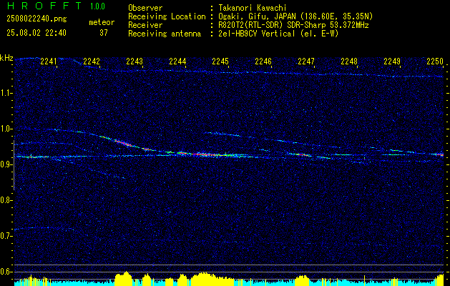Click frequency label 0.8
This screenshot has height=286, width=450.
point(6,200)
